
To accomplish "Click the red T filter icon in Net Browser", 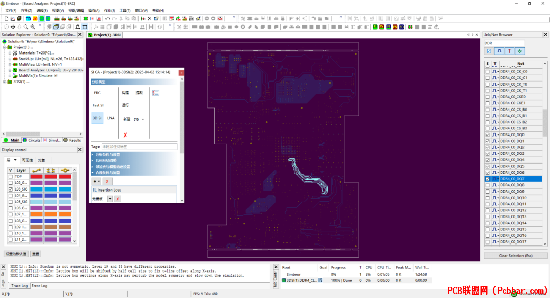I will pos(509,51).
